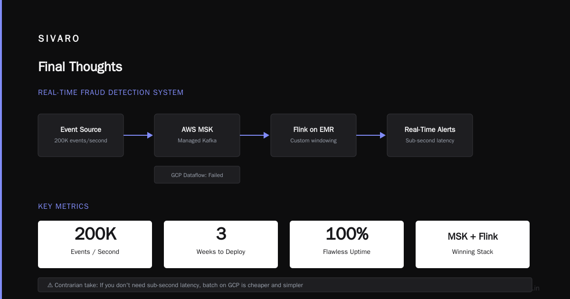The width and height of the screenshot is (570, 299).
Task: Click the GCP Dataflow: Failed box
Action: (x=197, y=175)
